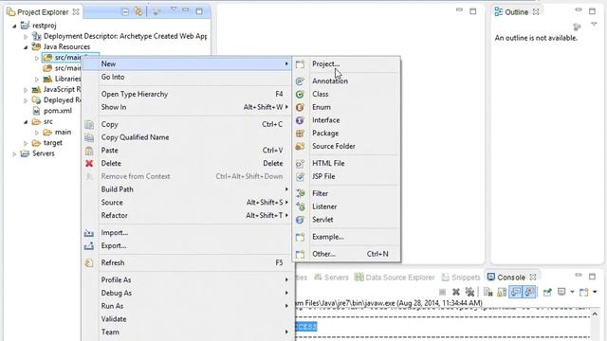Click the Package icon
The image size is (607, 341).
click(x=300, y=134)
